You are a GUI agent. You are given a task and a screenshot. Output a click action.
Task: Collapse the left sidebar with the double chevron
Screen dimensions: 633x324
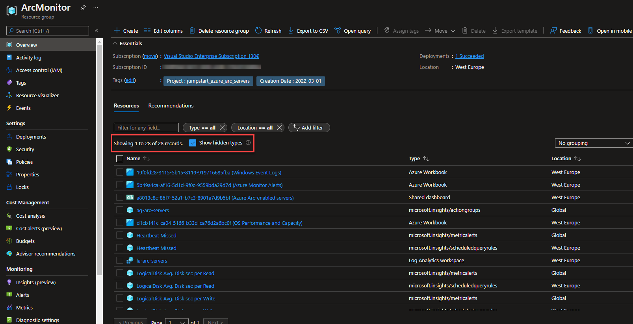[x=97, y=31]
